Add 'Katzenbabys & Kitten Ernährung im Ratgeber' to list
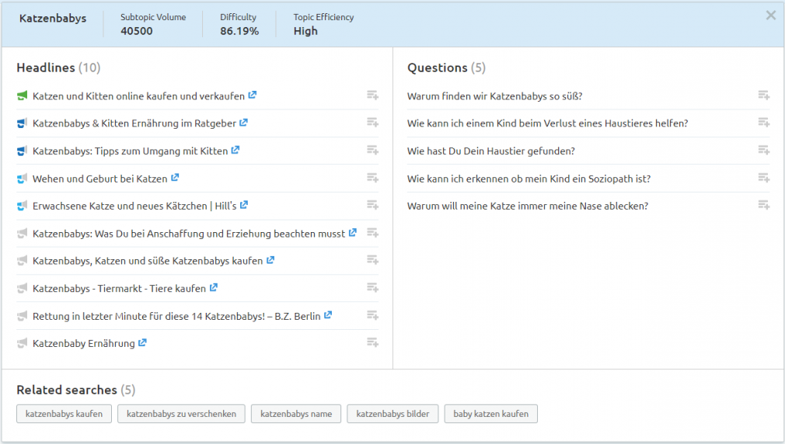The width and height of the screenshot is (785, 444). coord(372,123)
